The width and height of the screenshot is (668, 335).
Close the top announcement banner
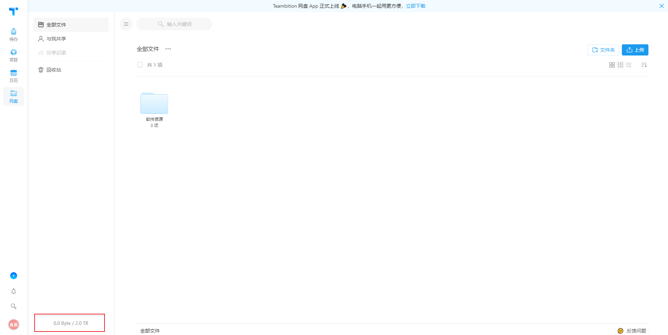661,6
